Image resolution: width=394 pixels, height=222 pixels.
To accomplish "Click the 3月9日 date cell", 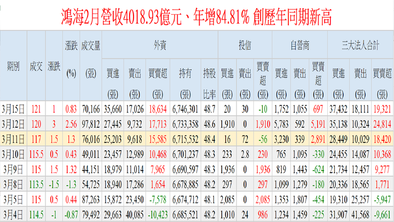I will click(x=13, y=169).
